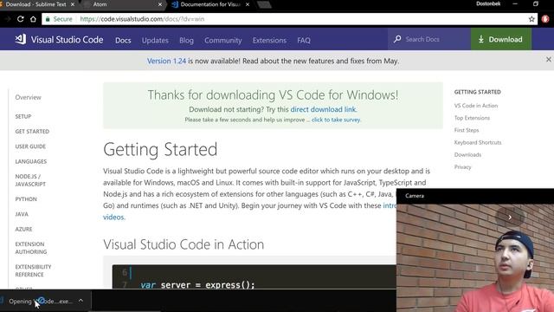This screenshot has width=554, height=312.
Task: Focus the Search Docs field
Action: (x=429, y=39)
